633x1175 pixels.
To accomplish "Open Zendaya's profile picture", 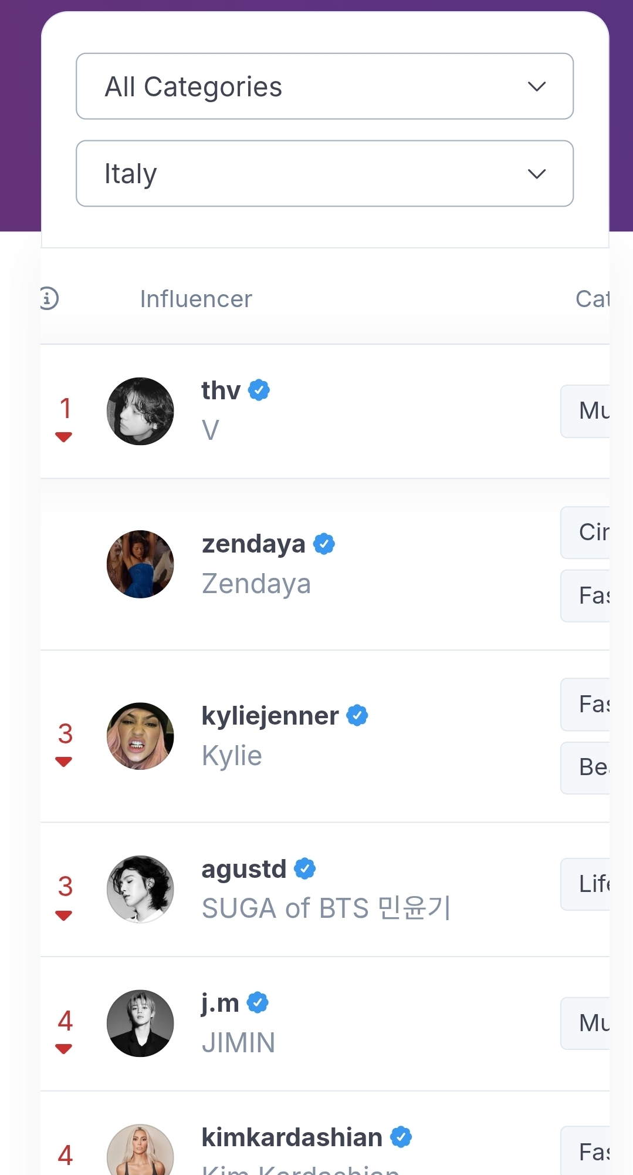I will pos(140,564).
